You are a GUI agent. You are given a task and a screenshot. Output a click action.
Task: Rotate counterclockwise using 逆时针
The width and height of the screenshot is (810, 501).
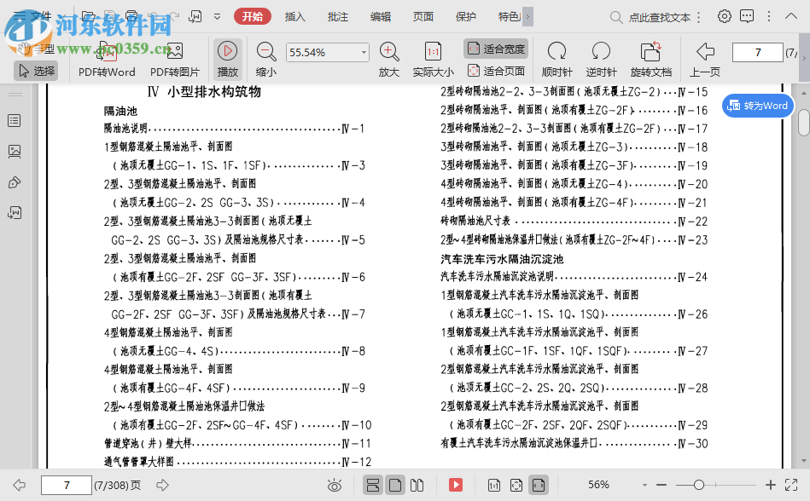(x=601, y=58)
